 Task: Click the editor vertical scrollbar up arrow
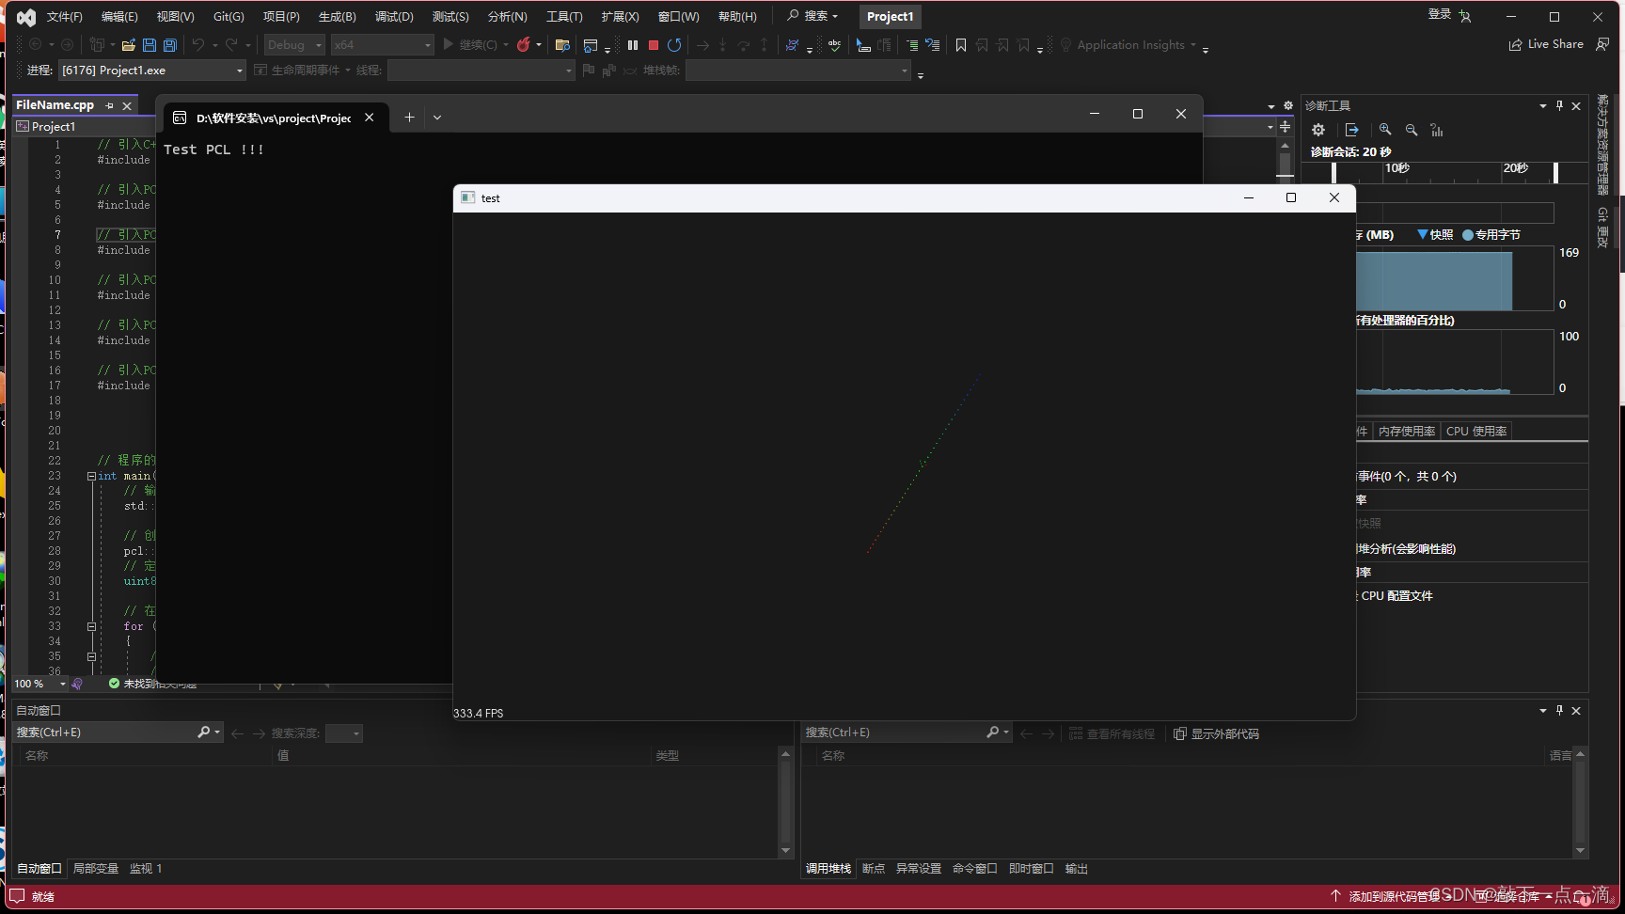pyautogui.click(x=1285, y=146)
